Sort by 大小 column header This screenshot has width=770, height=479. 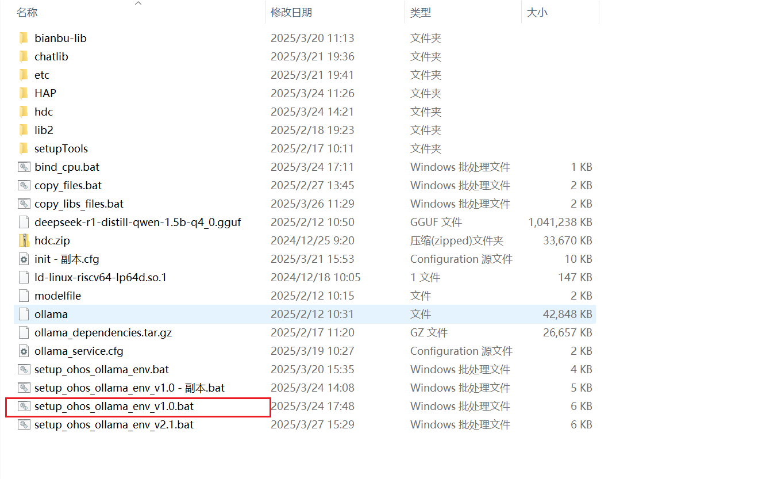[537, 12]
